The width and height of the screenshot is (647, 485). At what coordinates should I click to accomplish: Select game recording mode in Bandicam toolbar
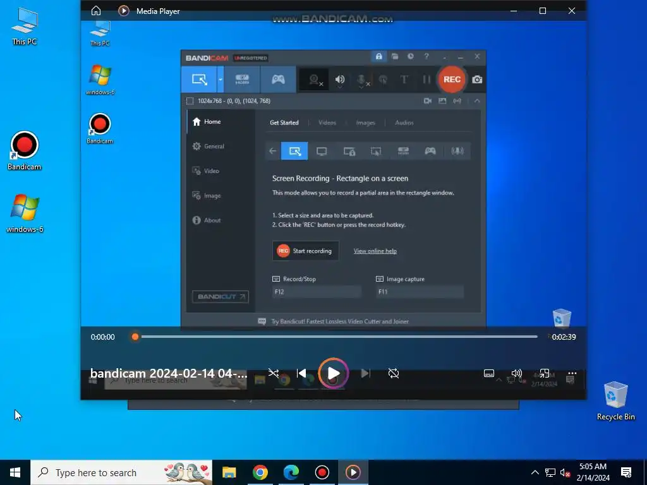[x=278, y=80]
